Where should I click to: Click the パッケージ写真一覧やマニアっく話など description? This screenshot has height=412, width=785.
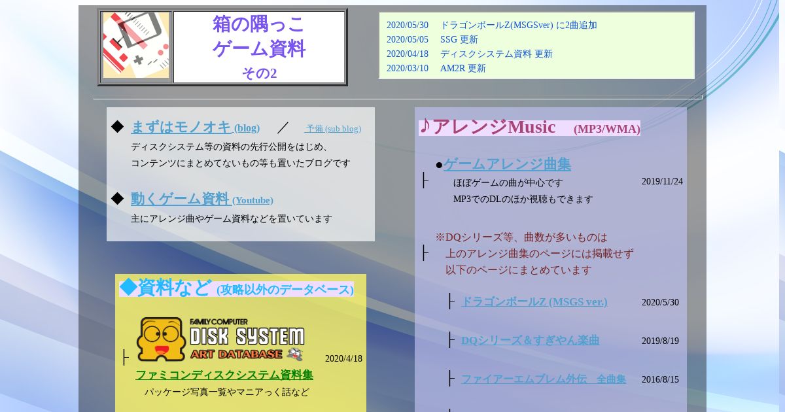pyautogui.click(x=227, y=392)
